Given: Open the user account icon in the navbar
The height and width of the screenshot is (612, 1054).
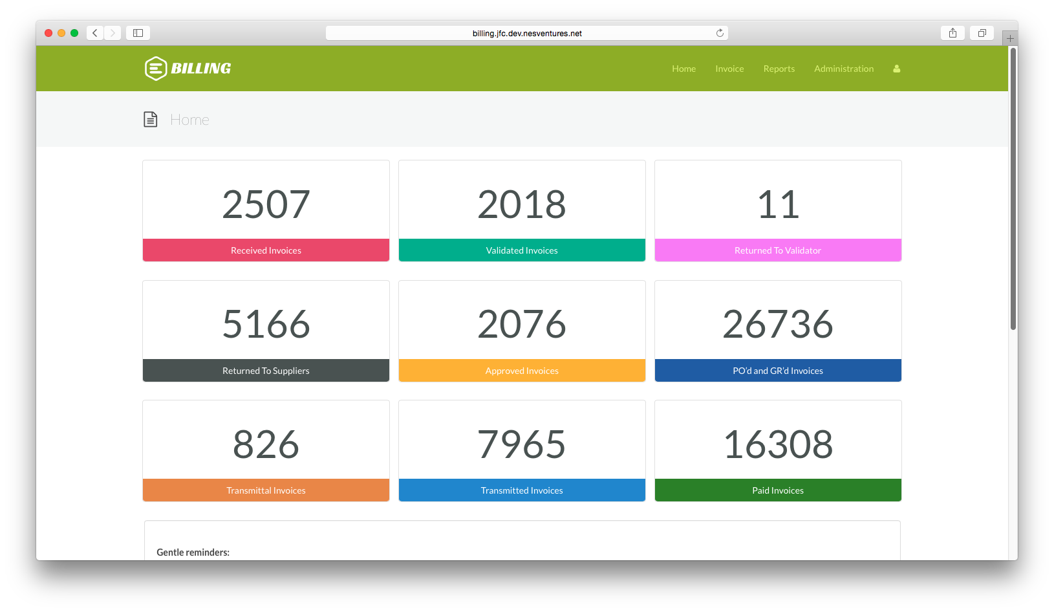Looking at the screenshot, I should 896,69.
